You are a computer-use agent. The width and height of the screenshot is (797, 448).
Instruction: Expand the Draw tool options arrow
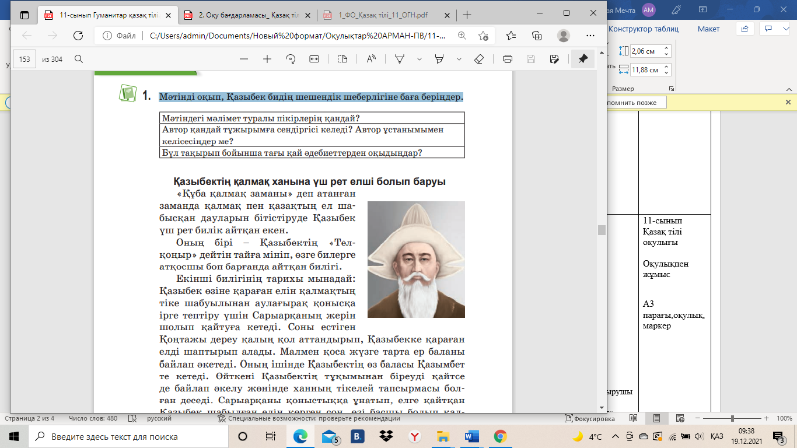coord(419,59)
